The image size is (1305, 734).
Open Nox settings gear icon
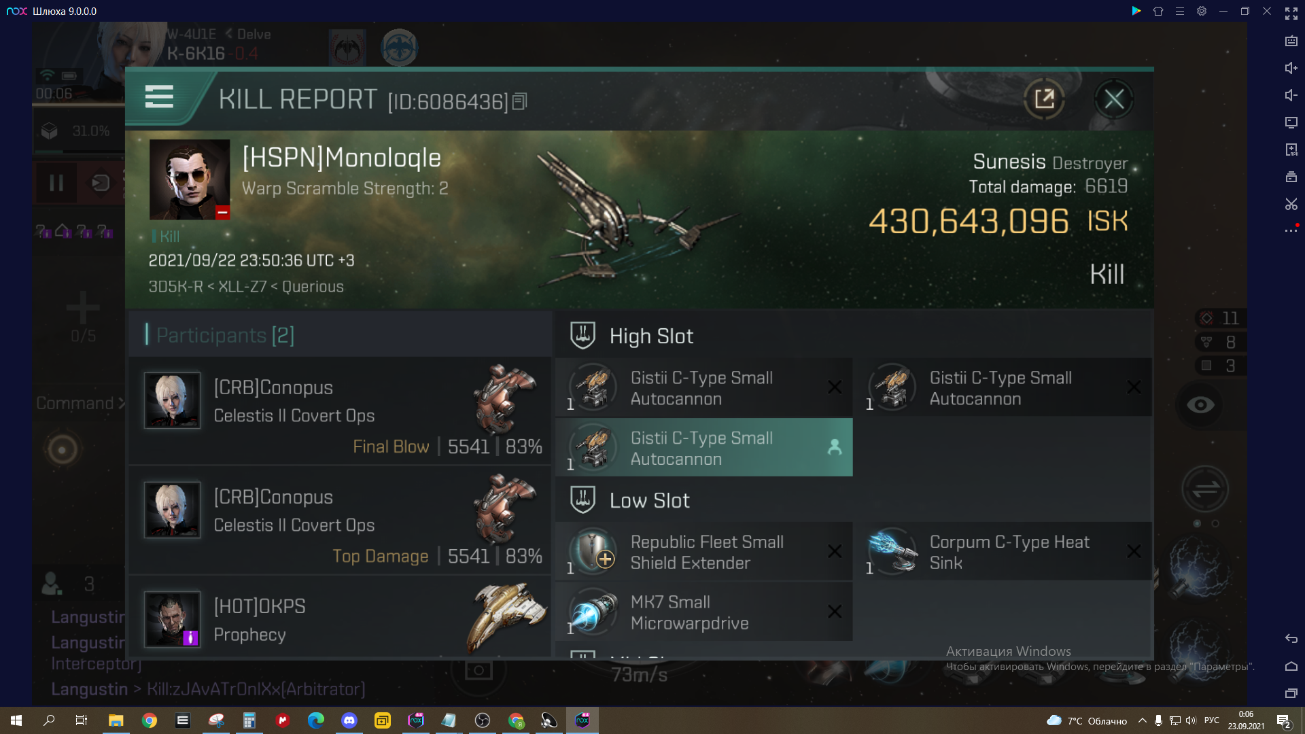click(1202, 11)
